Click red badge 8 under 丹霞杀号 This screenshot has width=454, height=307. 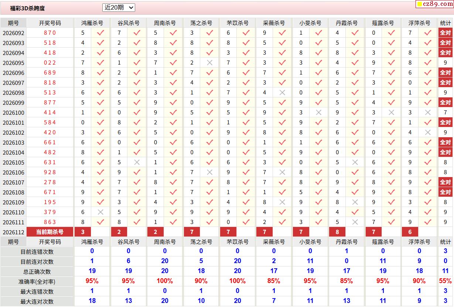point(337,232)
